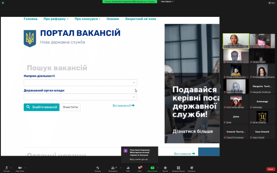Screen dimensions: 277x173
Task: Open the Security shield icon
Action: 98,168
